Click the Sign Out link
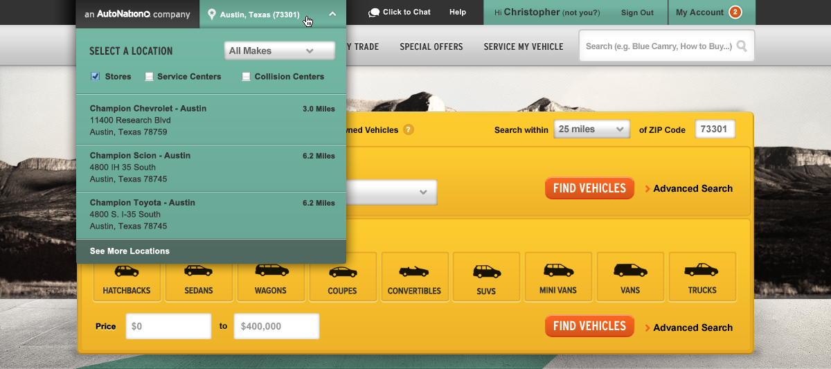This screenshot has height=369, width=831. pyautogui.click(x=637, y=12)
